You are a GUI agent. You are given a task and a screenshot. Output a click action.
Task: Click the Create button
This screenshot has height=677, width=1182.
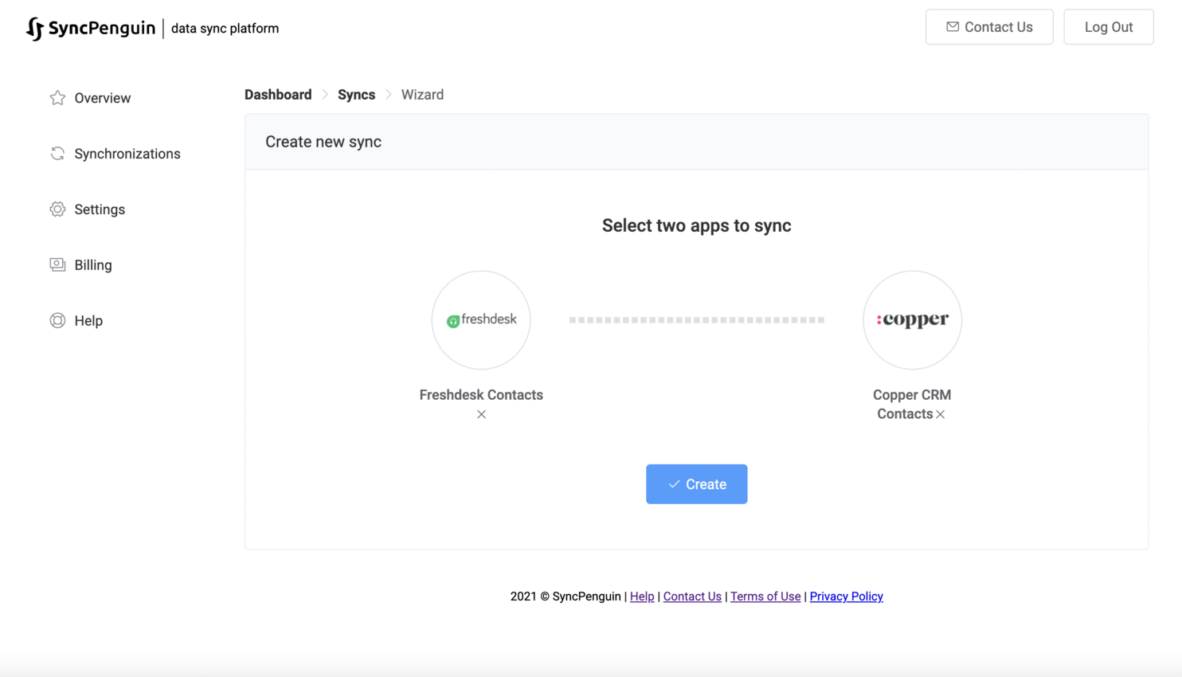click(696, 484)
